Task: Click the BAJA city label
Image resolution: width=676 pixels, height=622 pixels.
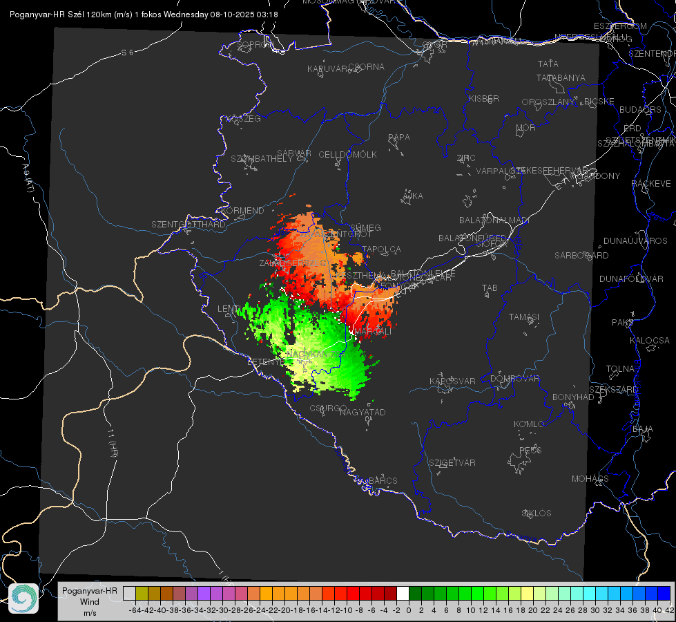Action: (643, 428)
